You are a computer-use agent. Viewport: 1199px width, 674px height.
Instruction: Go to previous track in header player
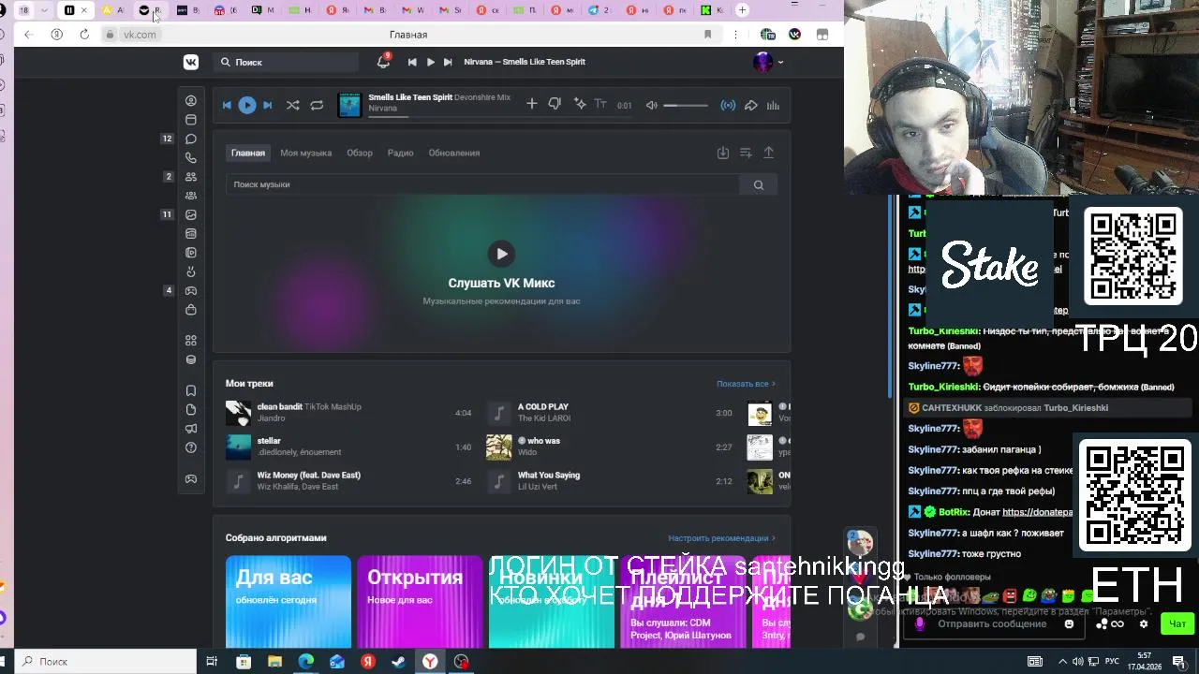coord(412,62)
